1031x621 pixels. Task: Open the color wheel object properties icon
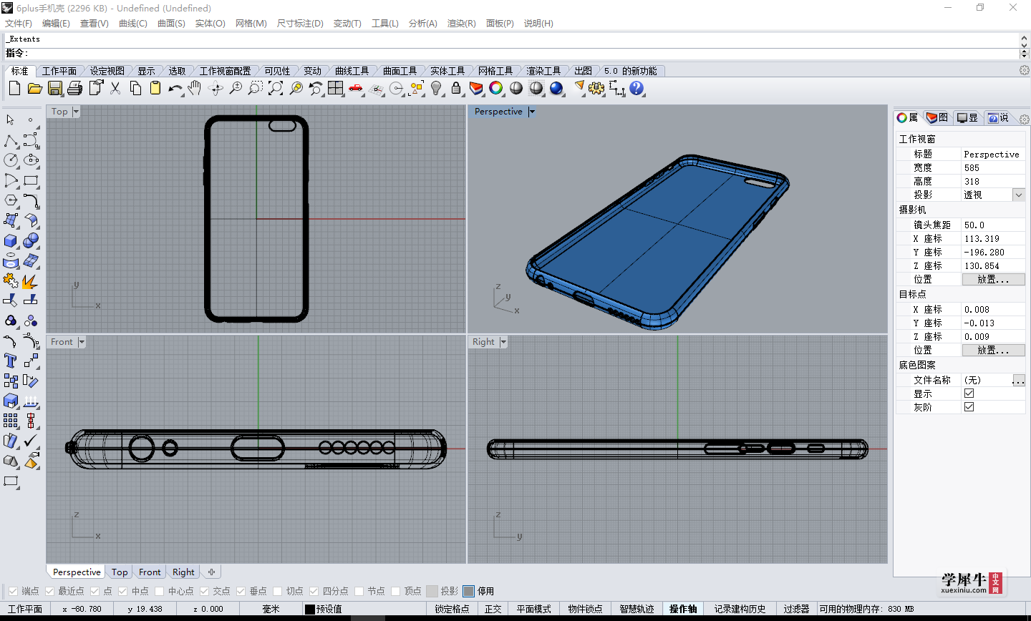[x=496, y=88]
